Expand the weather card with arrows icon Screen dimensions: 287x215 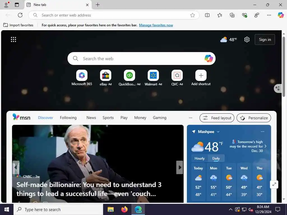(x=274, y=184)
